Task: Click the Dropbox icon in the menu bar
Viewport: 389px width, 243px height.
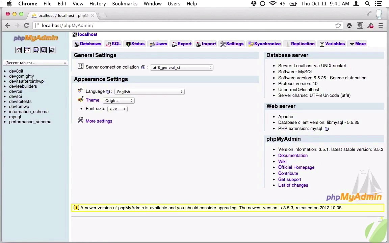Action: (x=254, y=3)
